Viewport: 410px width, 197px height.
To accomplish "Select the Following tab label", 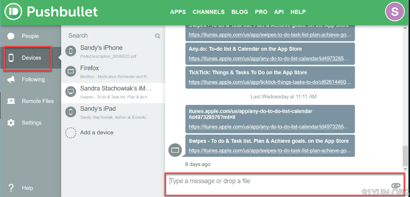I will click(33, 79).
